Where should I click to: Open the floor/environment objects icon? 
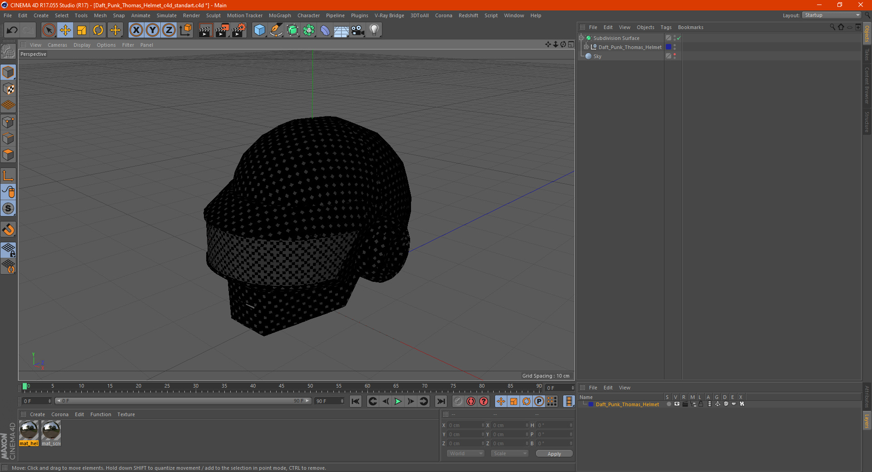[x=341, y=30]
